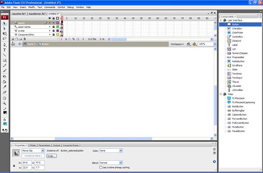Open the Movie Clip type dropdown
263x173 pixels.
(x=33, y=151)
